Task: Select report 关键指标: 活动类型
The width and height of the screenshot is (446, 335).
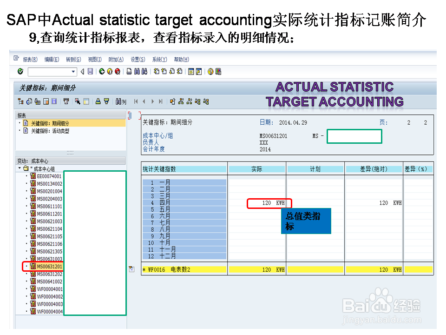Action: coord(50,131)
